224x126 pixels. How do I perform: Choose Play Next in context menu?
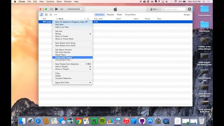72,24
